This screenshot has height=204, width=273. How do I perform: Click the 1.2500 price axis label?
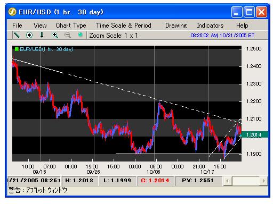(x=254, y=48)
